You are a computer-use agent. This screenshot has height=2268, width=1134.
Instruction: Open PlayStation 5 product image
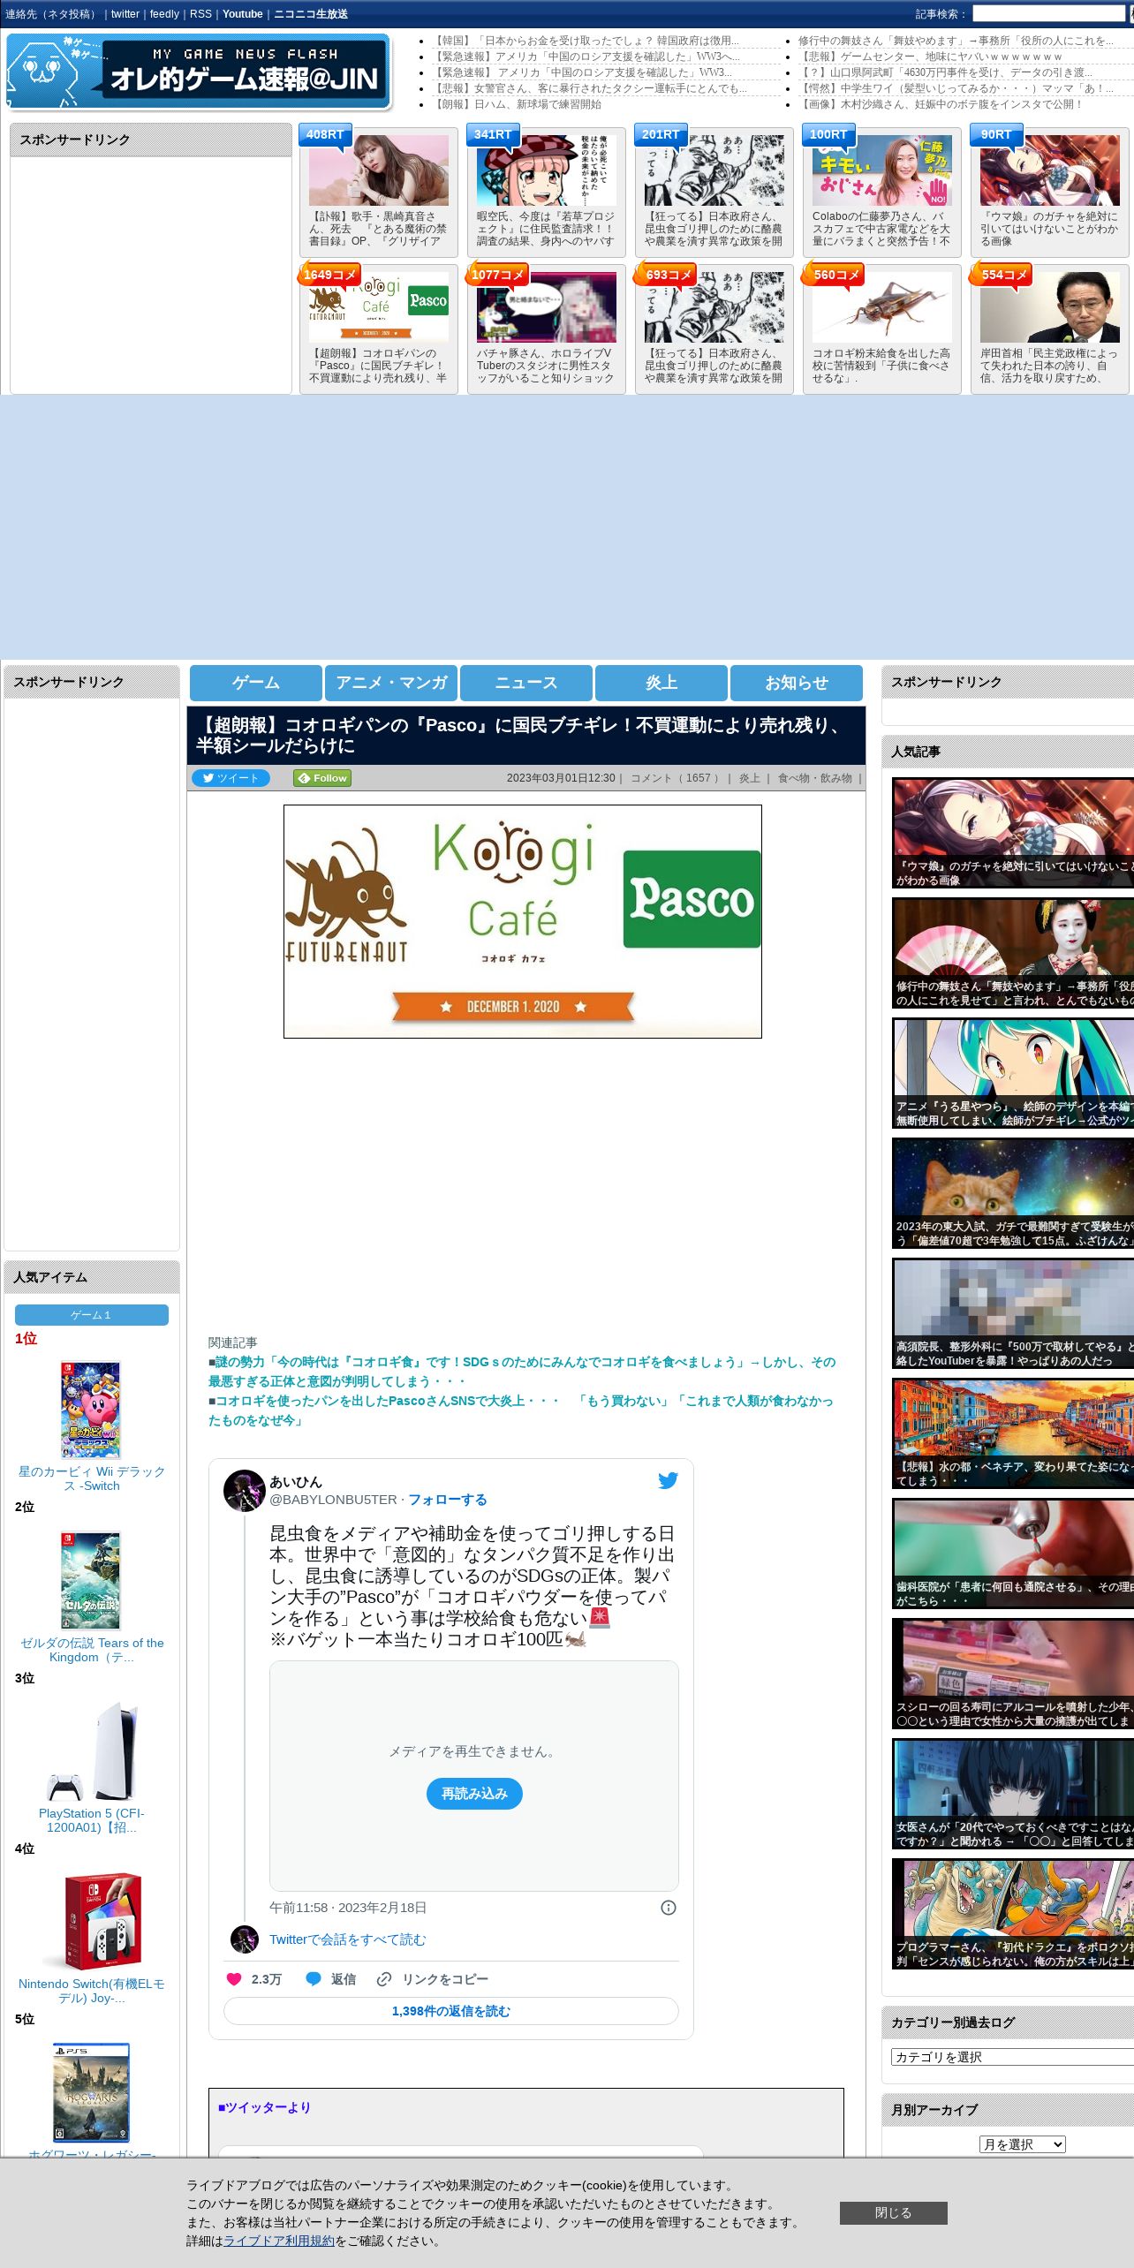[92, 1752]
